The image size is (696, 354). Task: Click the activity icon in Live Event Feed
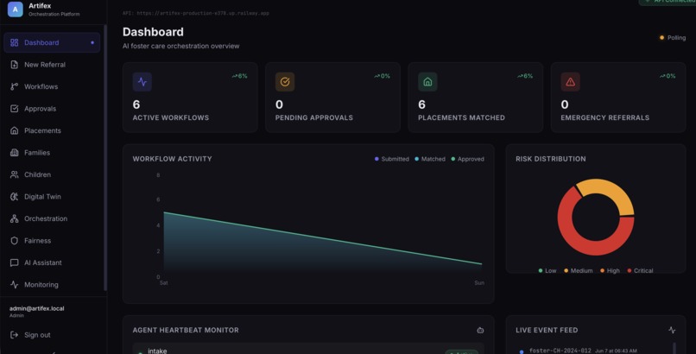point(672,330)
